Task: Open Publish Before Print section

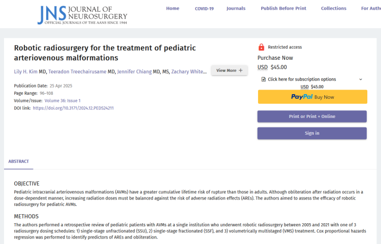Action: click(x=283, y=9)
